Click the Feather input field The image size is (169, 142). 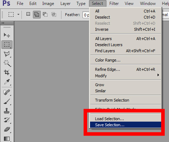[86, 15]
